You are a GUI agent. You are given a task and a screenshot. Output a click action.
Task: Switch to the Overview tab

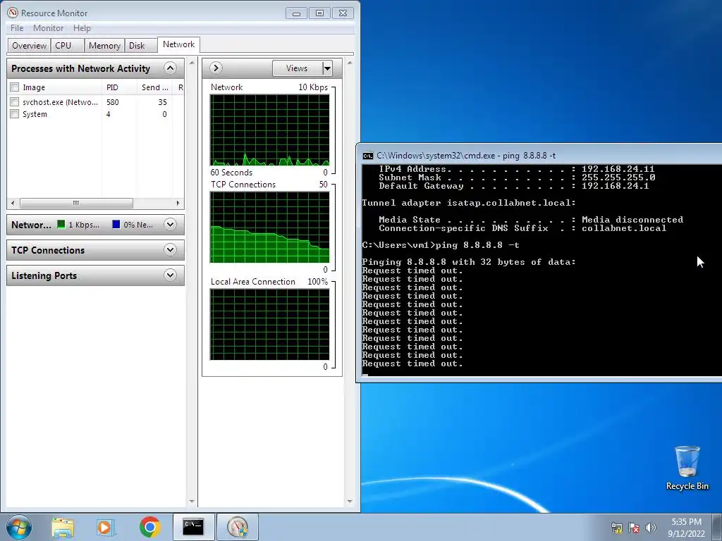pos(29,46)
